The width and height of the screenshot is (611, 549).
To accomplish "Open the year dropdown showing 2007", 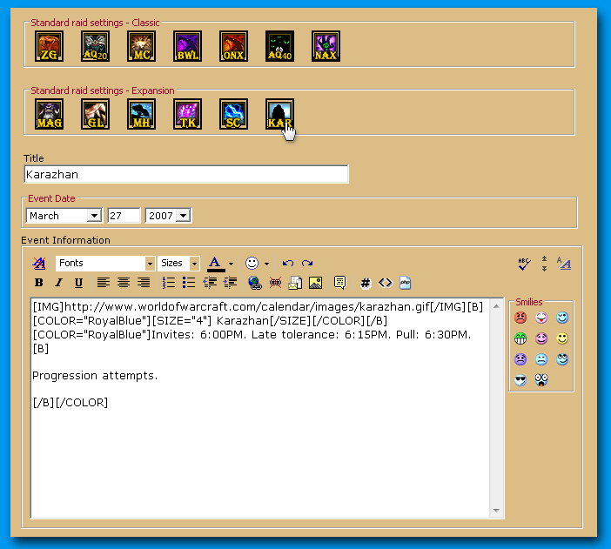I will pos(168,215).
